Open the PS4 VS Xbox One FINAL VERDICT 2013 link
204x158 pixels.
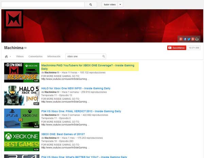pos(81,111)
